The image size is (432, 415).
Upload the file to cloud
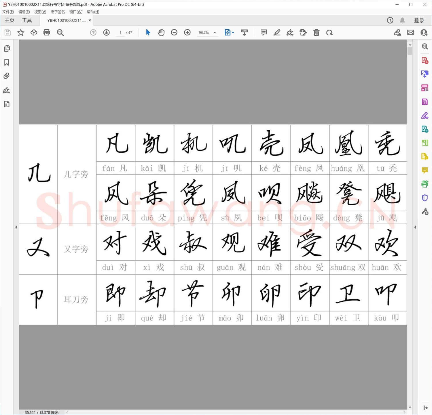click(x=34, y=32)
